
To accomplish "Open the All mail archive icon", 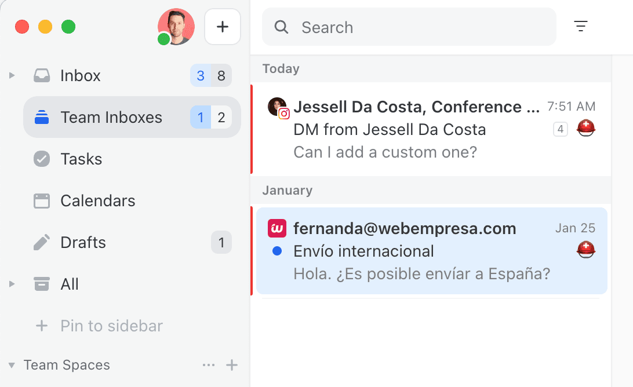I will pos(41,284).
